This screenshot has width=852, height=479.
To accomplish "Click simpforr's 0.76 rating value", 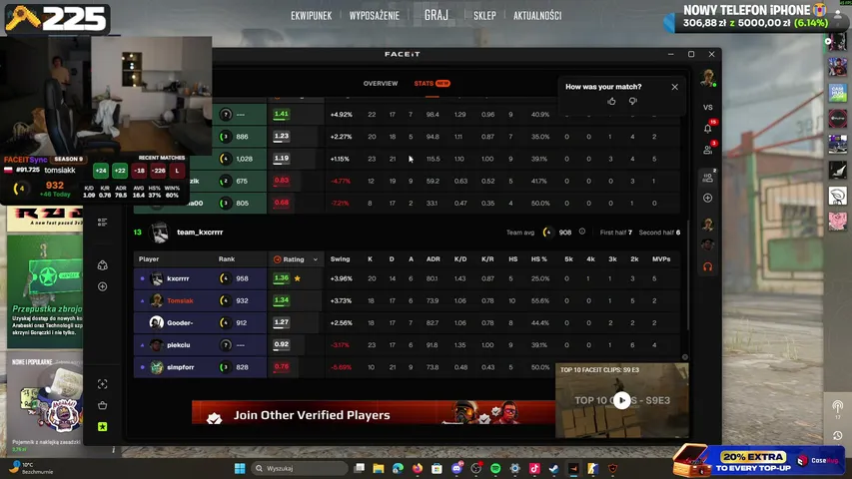I will 281,366.
